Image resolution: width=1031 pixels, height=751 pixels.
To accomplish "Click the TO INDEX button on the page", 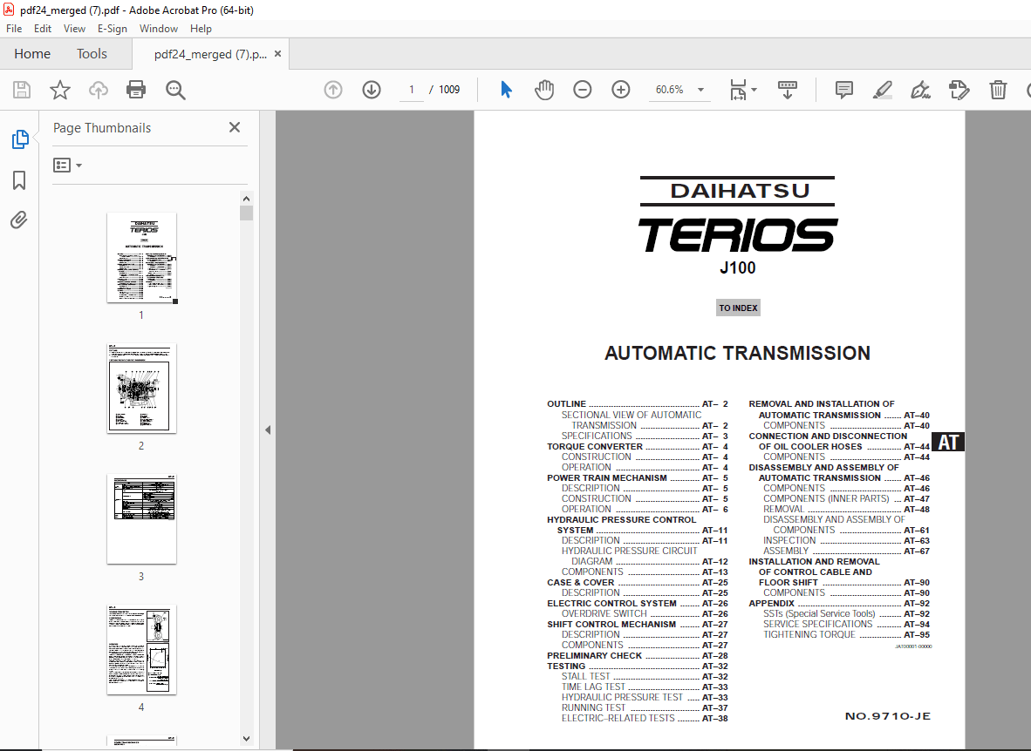I will click(737, 307).
